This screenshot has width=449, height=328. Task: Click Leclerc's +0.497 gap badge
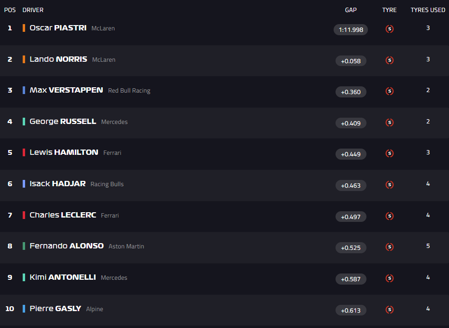(x=351, y=217)
